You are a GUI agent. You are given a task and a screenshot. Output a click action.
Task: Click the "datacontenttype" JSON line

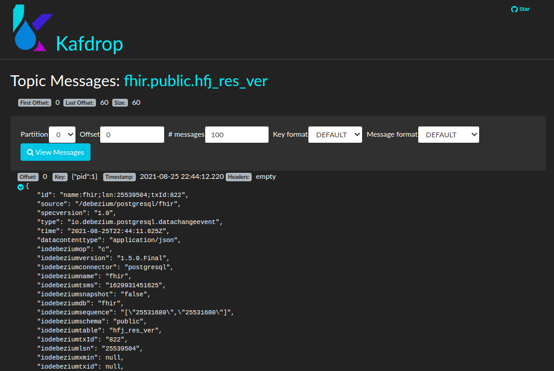tap(109, 240)
